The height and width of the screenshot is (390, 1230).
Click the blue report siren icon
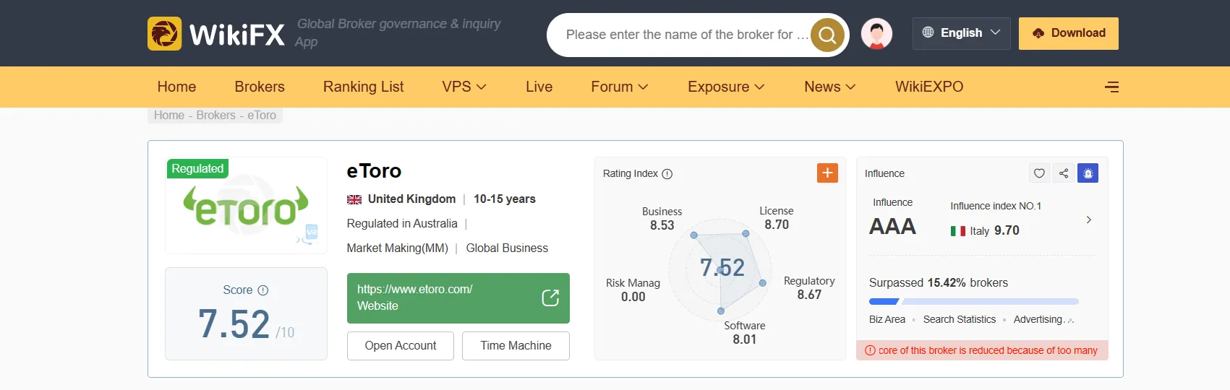(x=1088, y=173)
